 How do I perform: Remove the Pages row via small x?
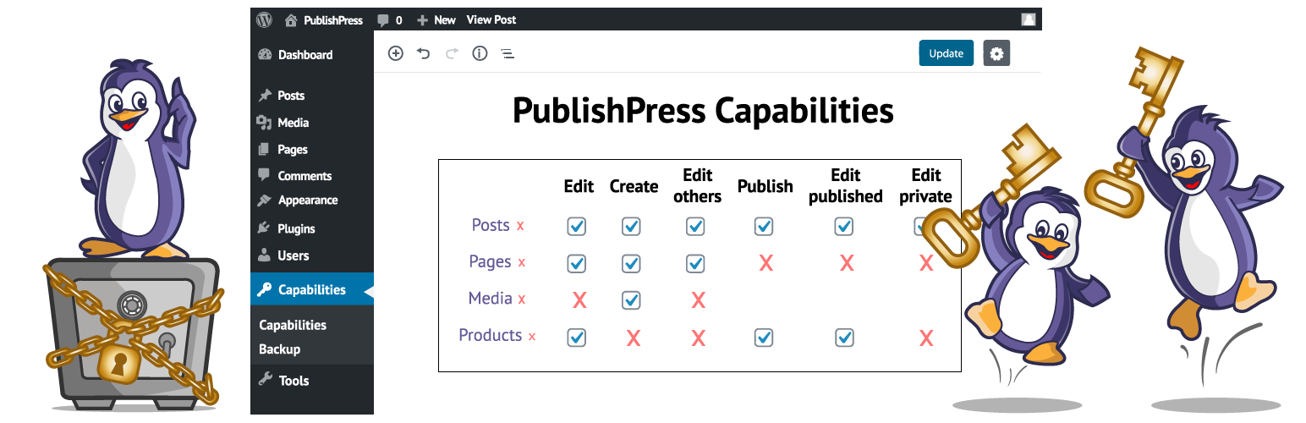522,263
